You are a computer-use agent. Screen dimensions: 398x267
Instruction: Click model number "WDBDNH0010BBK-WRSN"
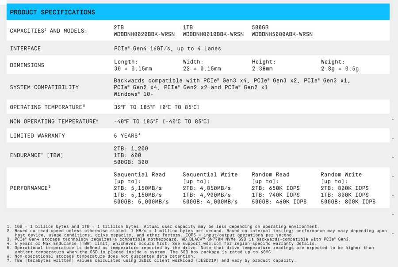tap(213, 34)
